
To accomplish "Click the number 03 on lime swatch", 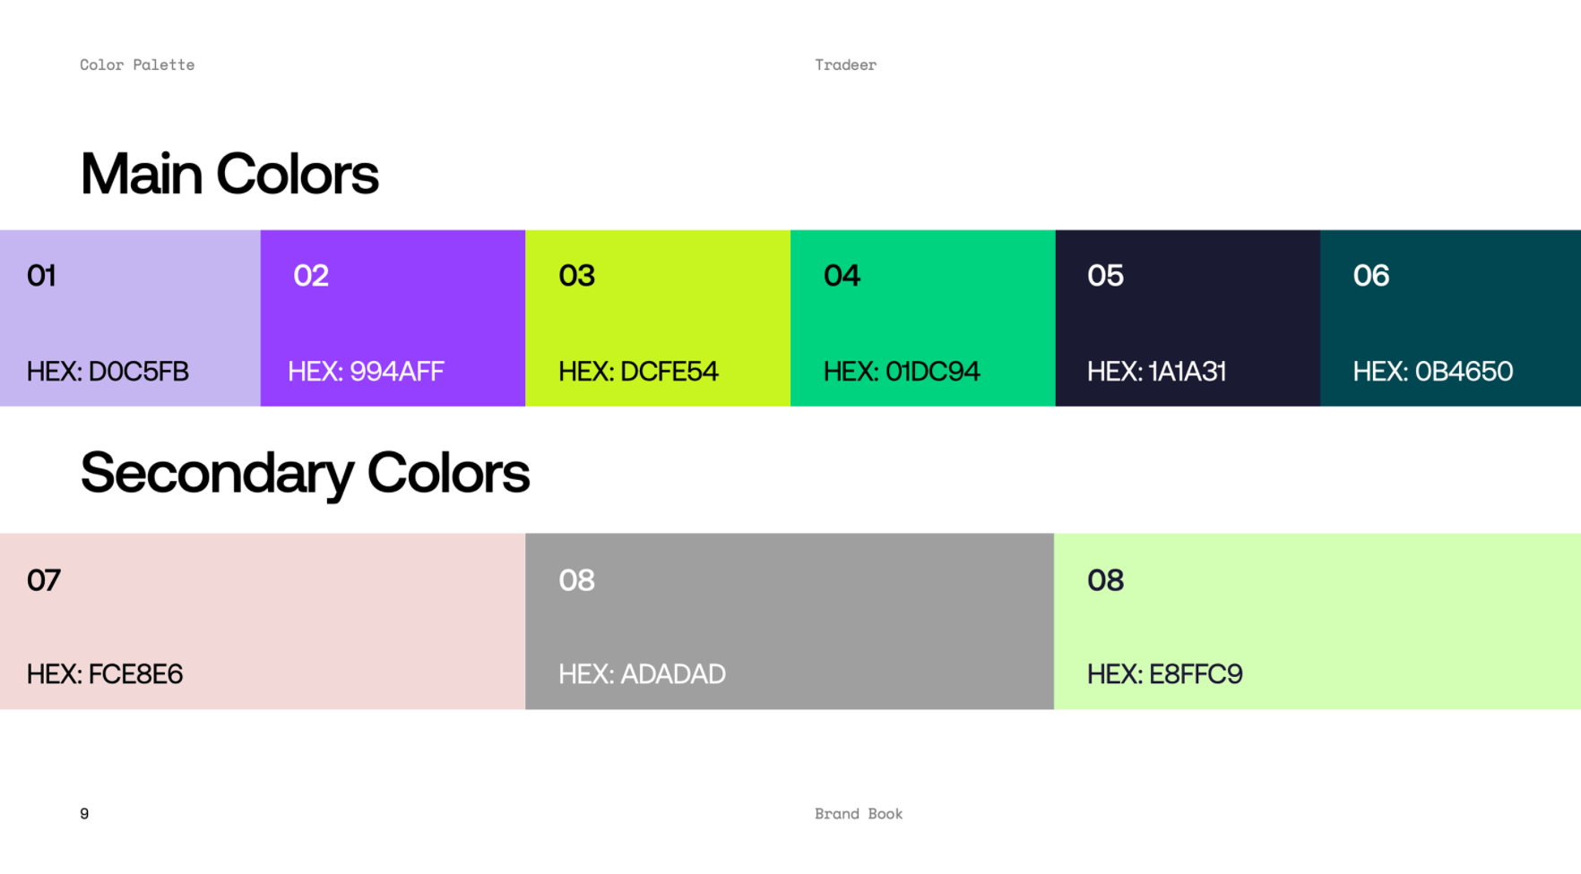I will 576,276.
